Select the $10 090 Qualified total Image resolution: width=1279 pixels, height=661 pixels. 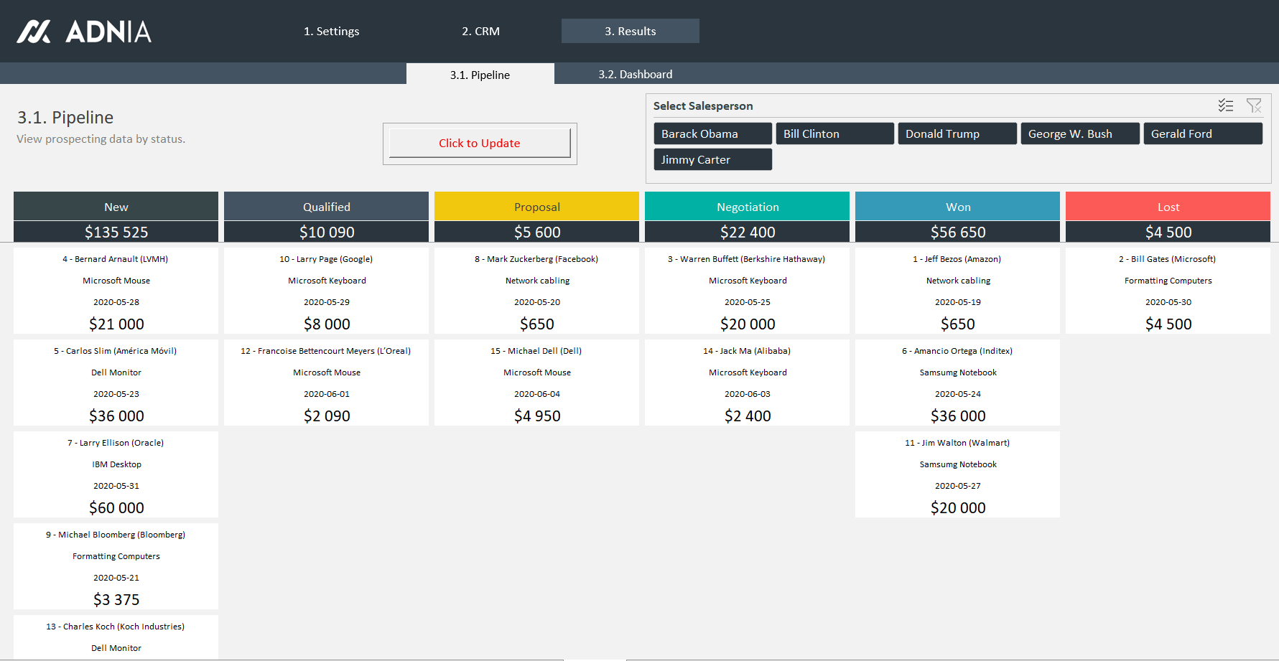click(326, 232)
